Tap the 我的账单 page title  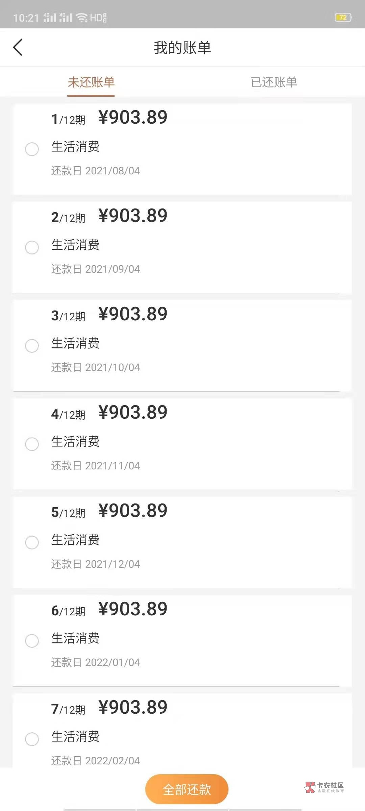pos(182,48)
